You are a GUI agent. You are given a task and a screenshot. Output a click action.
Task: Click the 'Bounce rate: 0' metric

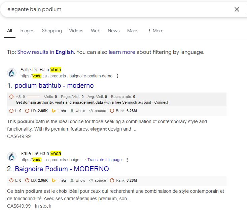click(123, 97)
